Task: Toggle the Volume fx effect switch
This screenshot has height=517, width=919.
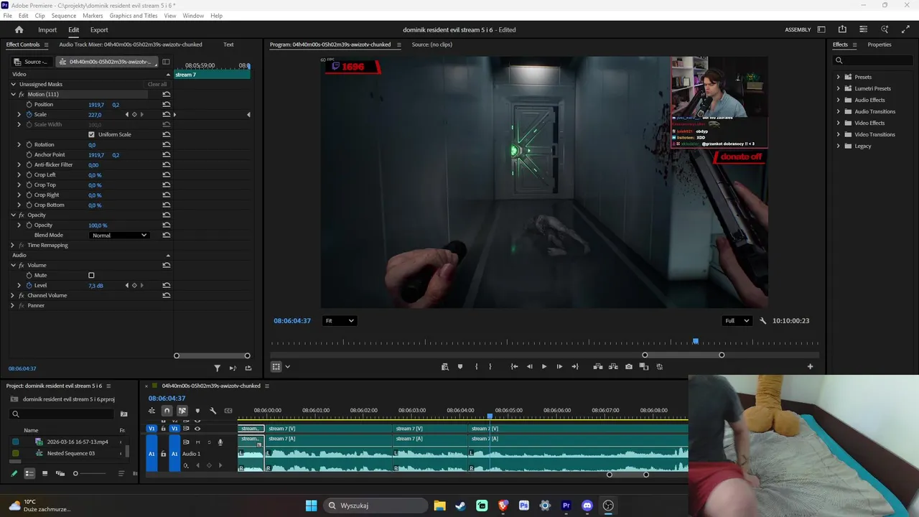Action: (22, 266)
